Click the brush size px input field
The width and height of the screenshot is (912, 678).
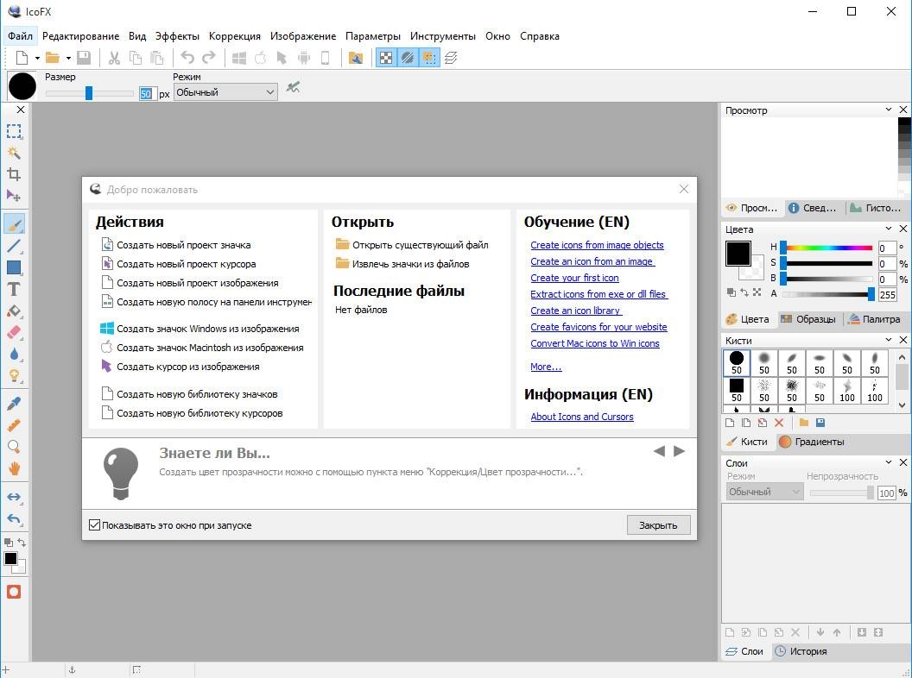click(x=148, y=93)
